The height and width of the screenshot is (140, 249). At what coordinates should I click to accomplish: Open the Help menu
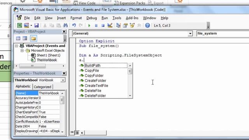[164, 18]
